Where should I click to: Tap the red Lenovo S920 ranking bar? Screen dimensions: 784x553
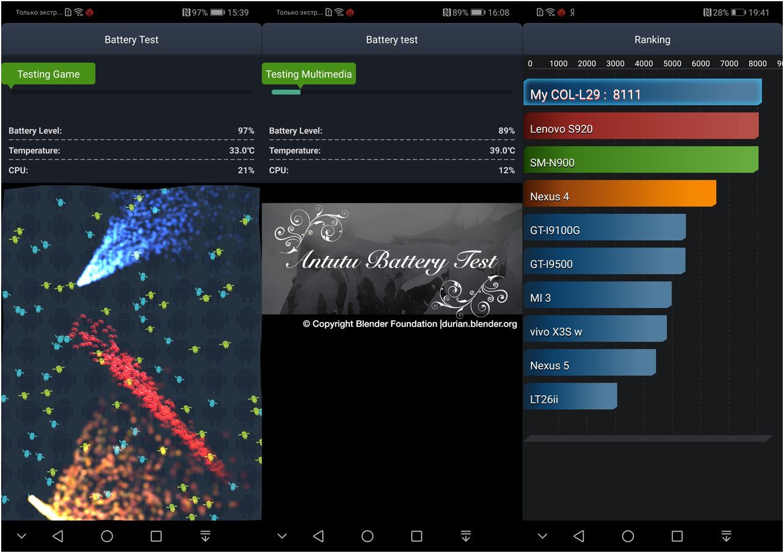coord(641,128)
